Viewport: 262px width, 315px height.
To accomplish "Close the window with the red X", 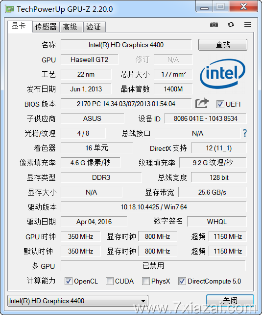I will (243, 7).
